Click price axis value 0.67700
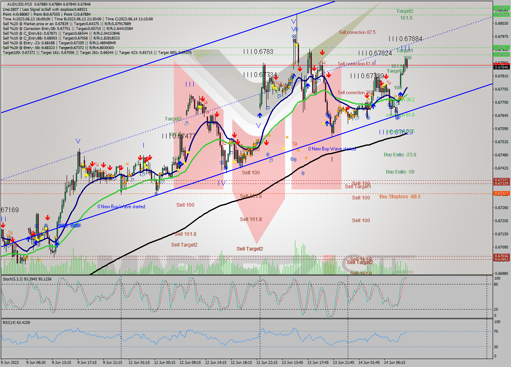This screenshot has height=367, width=511. [501, 102]
